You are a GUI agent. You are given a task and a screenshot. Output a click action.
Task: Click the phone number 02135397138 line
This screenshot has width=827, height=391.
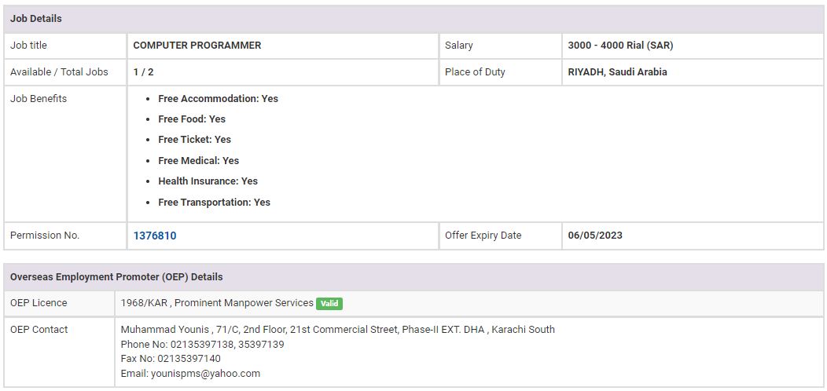202,345
